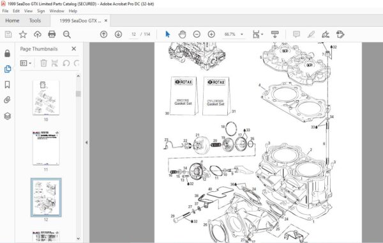The width and height of the screenshot is (383, 243).
Task: Go to next page arrow button
Action: tap(119, 35)
